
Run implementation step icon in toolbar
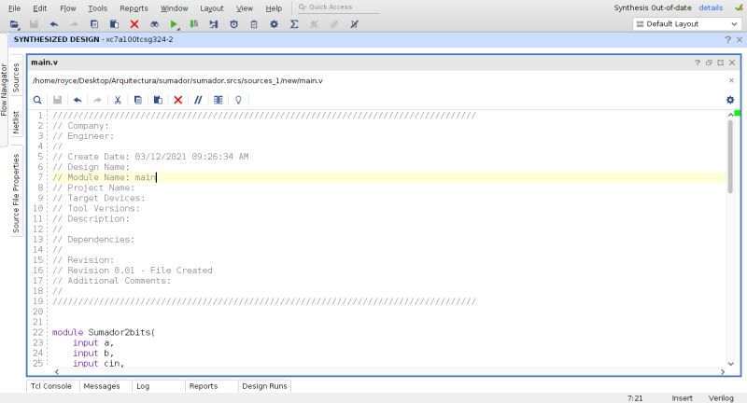(x=214, y=24)
